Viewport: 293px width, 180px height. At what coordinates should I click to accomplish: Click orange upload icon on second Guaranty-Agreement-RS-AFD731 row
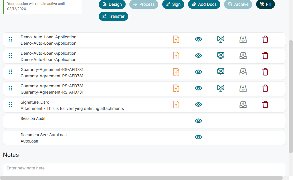[x=176, y=88]
